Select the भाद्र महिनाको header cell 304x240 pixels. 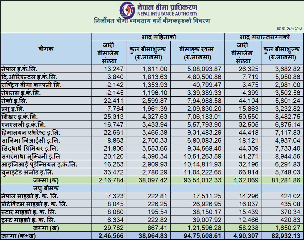[x=158, y=36]
